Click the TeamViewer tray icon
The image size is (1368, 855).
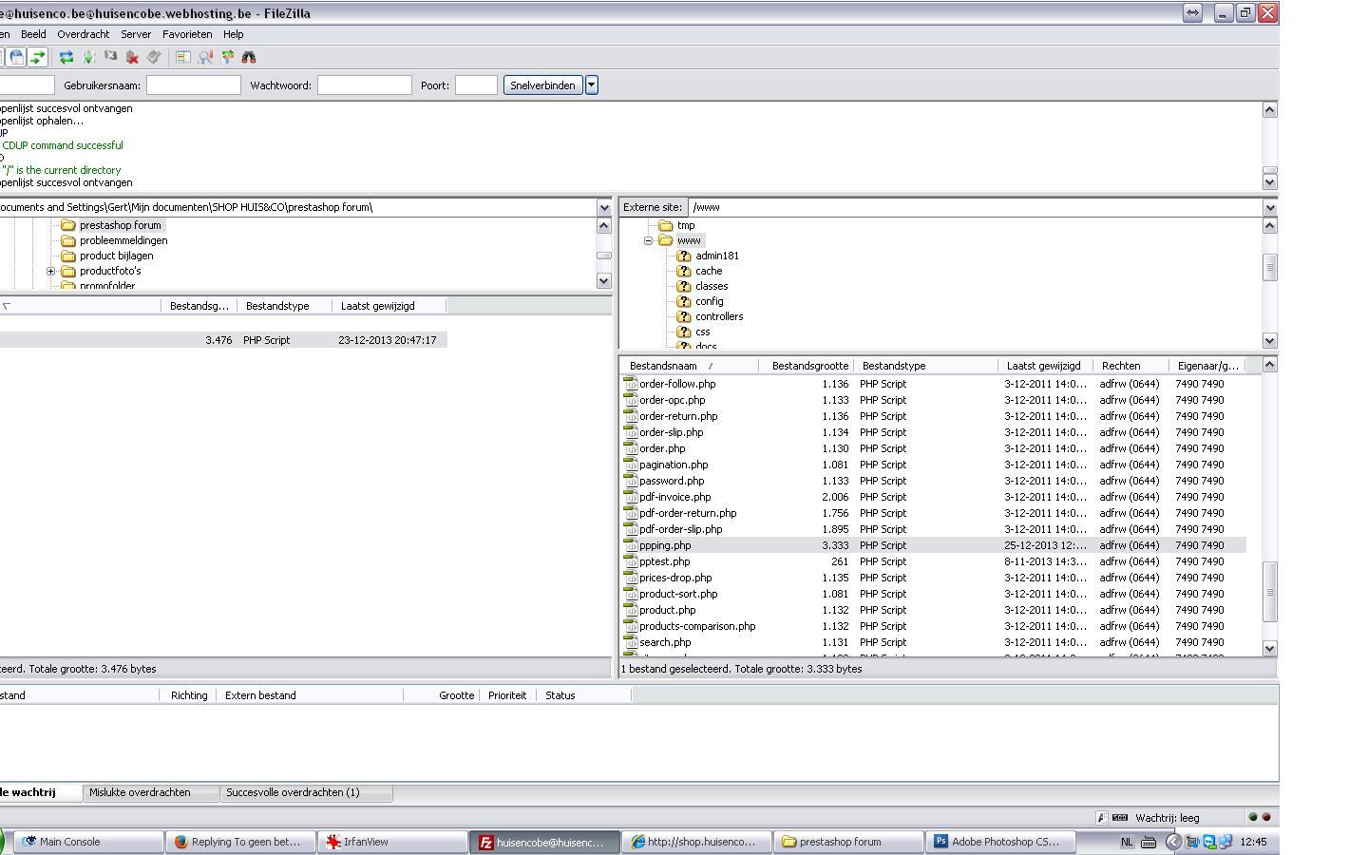1209,842
